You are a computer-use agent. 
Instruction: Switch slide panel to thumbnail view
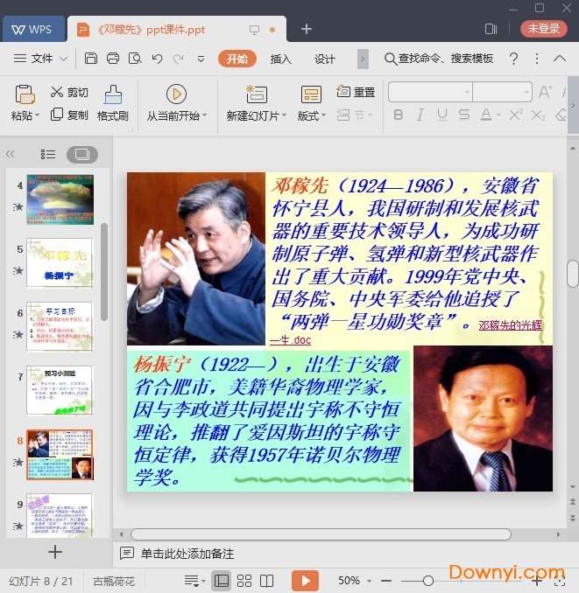82,154
